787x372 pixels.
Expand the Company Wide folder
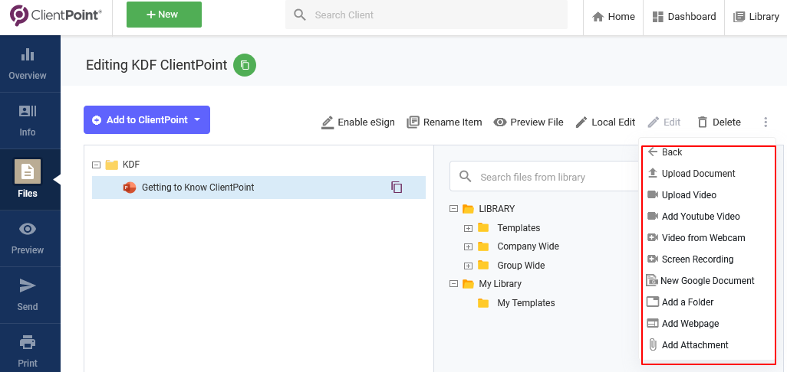468,246
